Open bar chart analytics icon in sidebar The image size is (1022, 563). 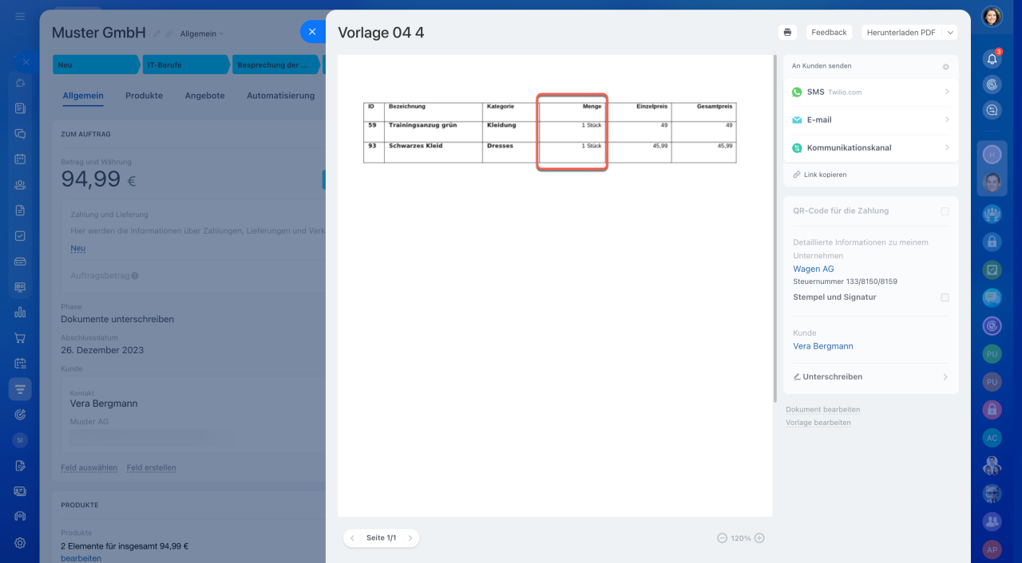tap(20, 313)
